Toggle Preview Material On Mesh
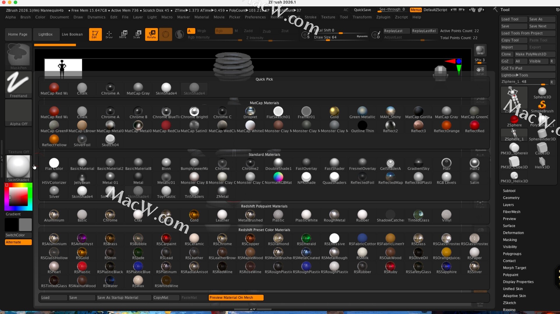Image resolution: width=560 pixels, height=314 pixels. point(236,298)
